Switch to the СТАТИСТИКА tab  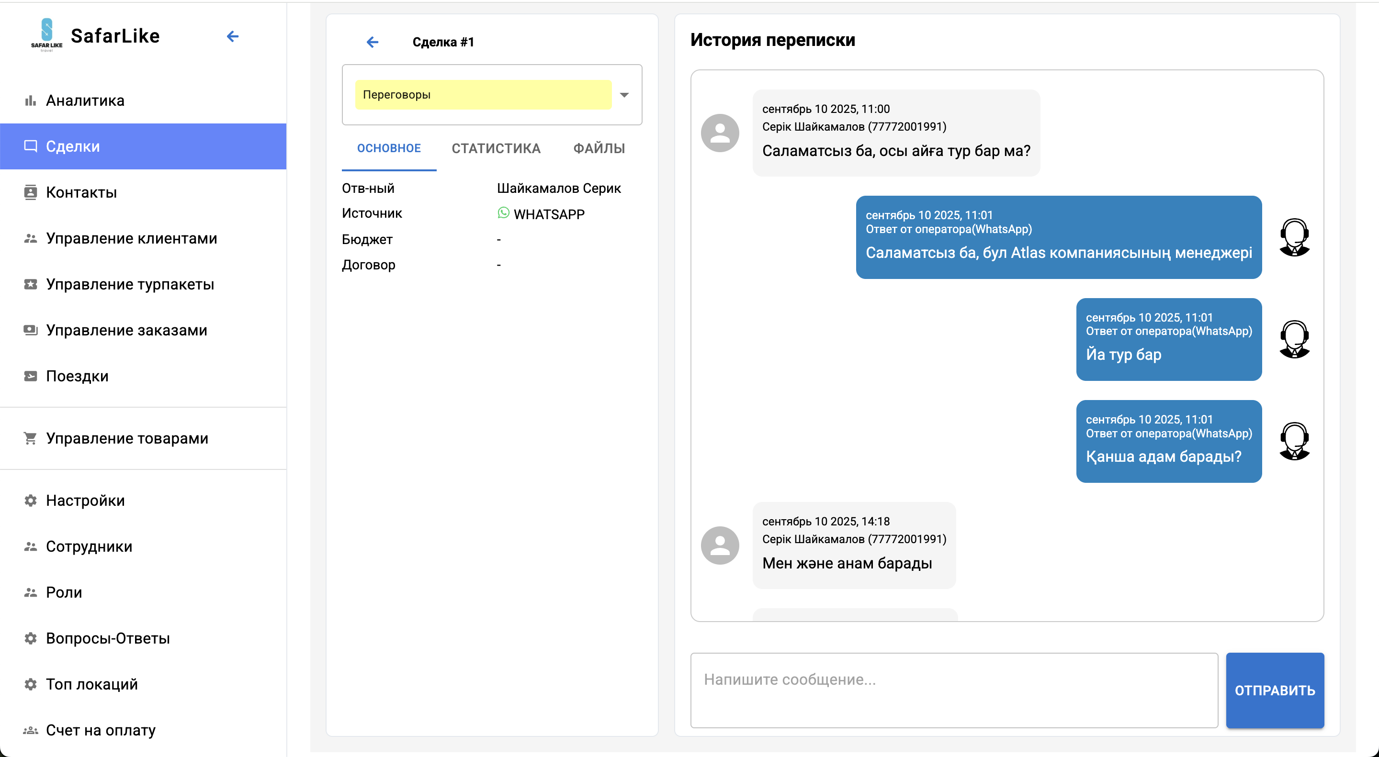click(496, 148)
